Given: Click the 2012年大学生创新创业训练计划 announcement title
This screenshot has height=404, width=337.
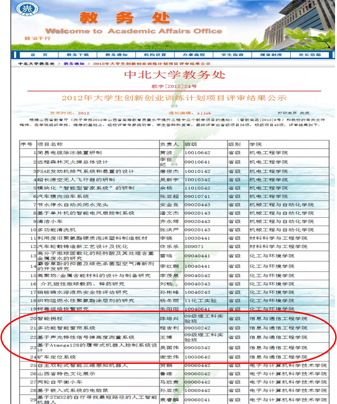Looking at the screenshot, I should [174, 98].
